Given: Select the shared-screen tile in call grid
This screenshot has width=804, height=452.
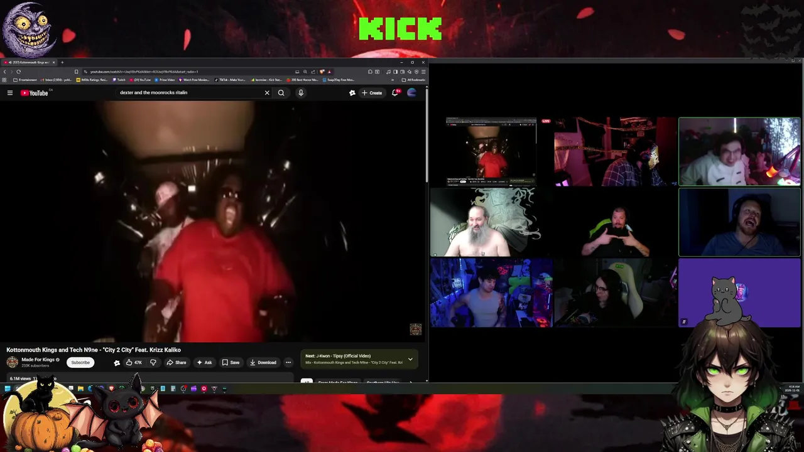Looking at the screenshot, I should pyautogui.click(x=491, y=151).
